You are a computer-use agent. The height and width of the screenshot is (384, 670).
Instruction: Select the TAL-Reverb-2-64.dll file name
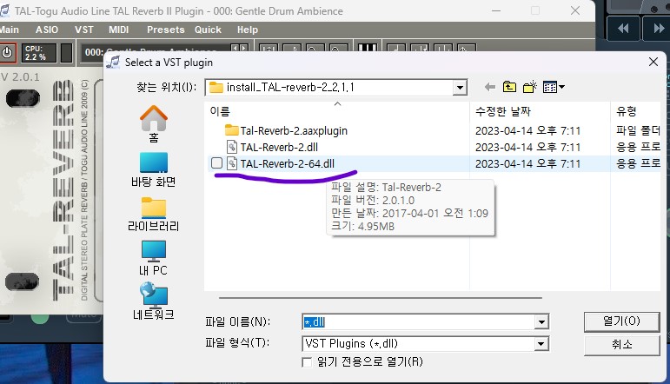[x=287, y=163]
